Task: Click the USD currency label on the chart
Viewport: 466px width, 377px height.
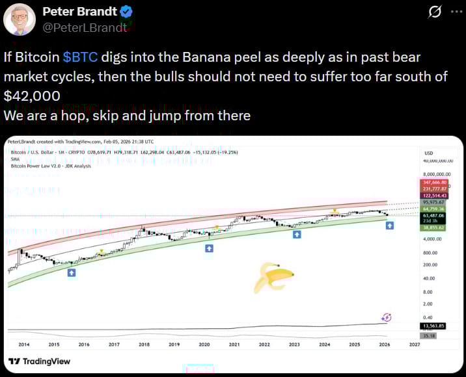Action: click(429, 153)
